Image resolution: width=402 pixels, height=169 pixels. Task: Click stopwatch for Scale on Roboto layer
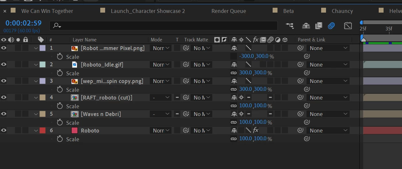[60, 139]
